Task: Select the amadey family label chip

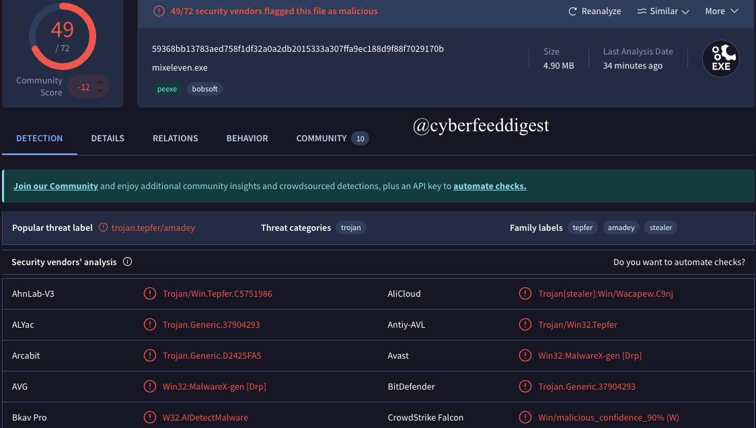Action: click(621, 227)
